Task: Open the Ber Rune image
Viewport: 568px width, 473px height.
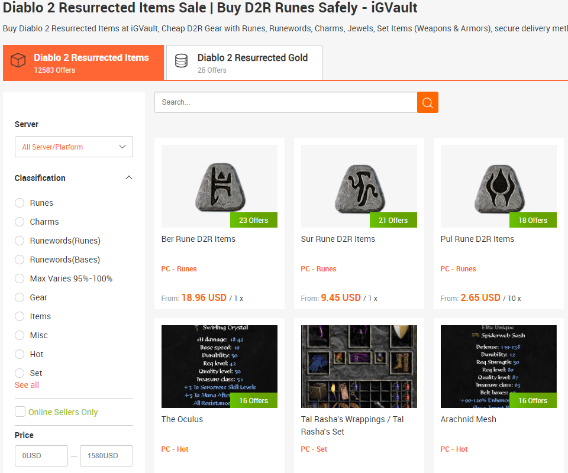Action: click(220, 186)
